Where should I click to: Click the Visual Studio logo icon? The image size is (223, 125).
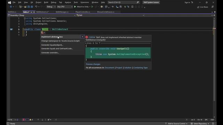9,2
